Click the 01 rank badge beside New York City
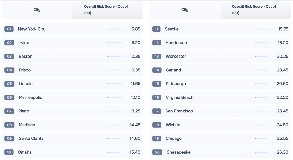Image resolution: width=293 pixels, height=160 pixels. [x=9, y=29]
